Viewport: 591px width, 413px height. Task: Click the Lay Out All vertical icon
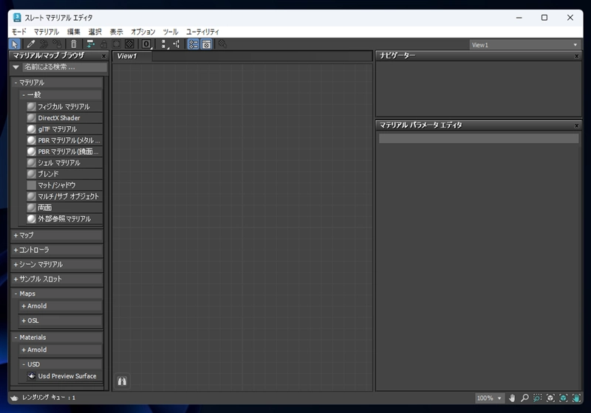pyautogui.click(x=164, y=44)
